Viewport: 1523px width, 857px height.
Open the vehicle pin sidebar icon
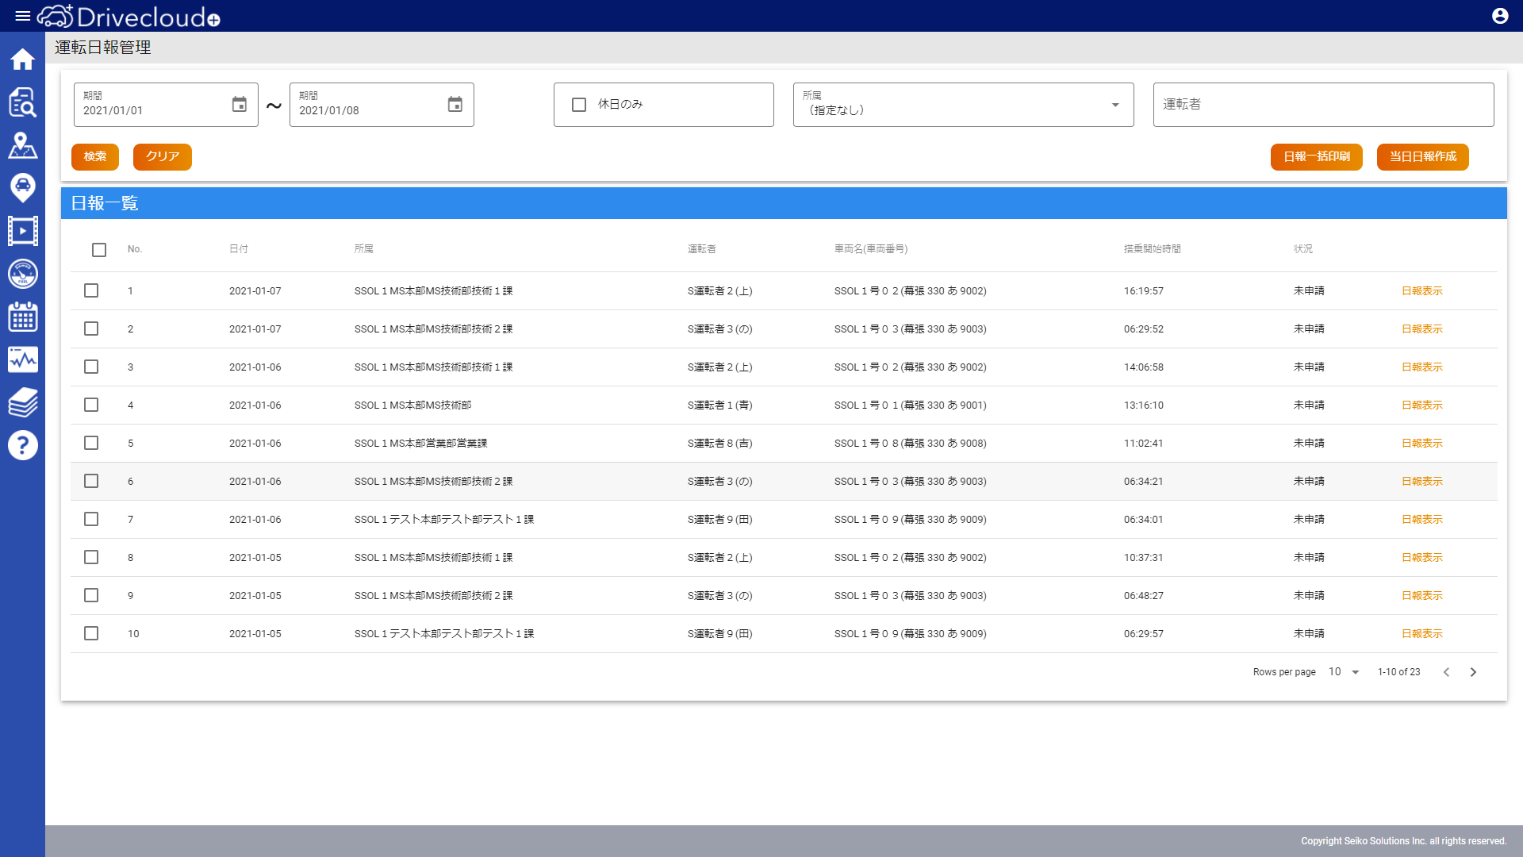[22, 188]
